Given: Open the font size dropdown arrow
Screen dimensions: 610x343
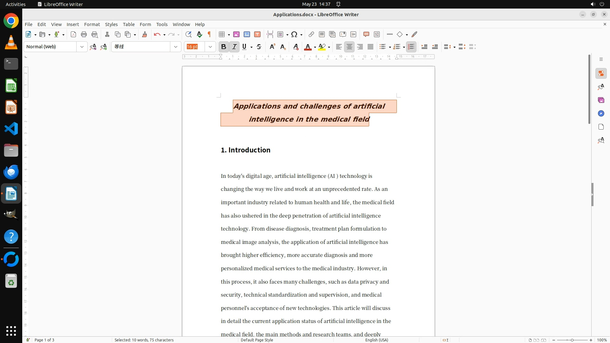Looking at the screenshot, I should (210, 47).
